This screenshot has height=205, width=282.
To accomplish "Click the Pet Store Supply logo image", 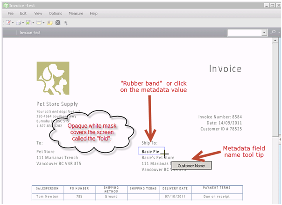I will (53, 78).
